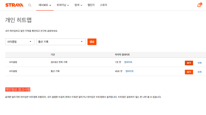The height and width of the screenshot is (115, 206).
Task: Expand the 탐색 menu
Action: coord(79,5)
